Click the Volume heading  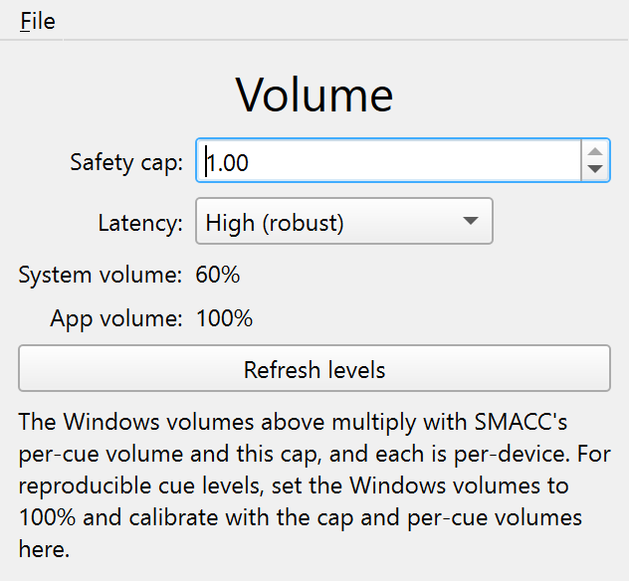314,96
